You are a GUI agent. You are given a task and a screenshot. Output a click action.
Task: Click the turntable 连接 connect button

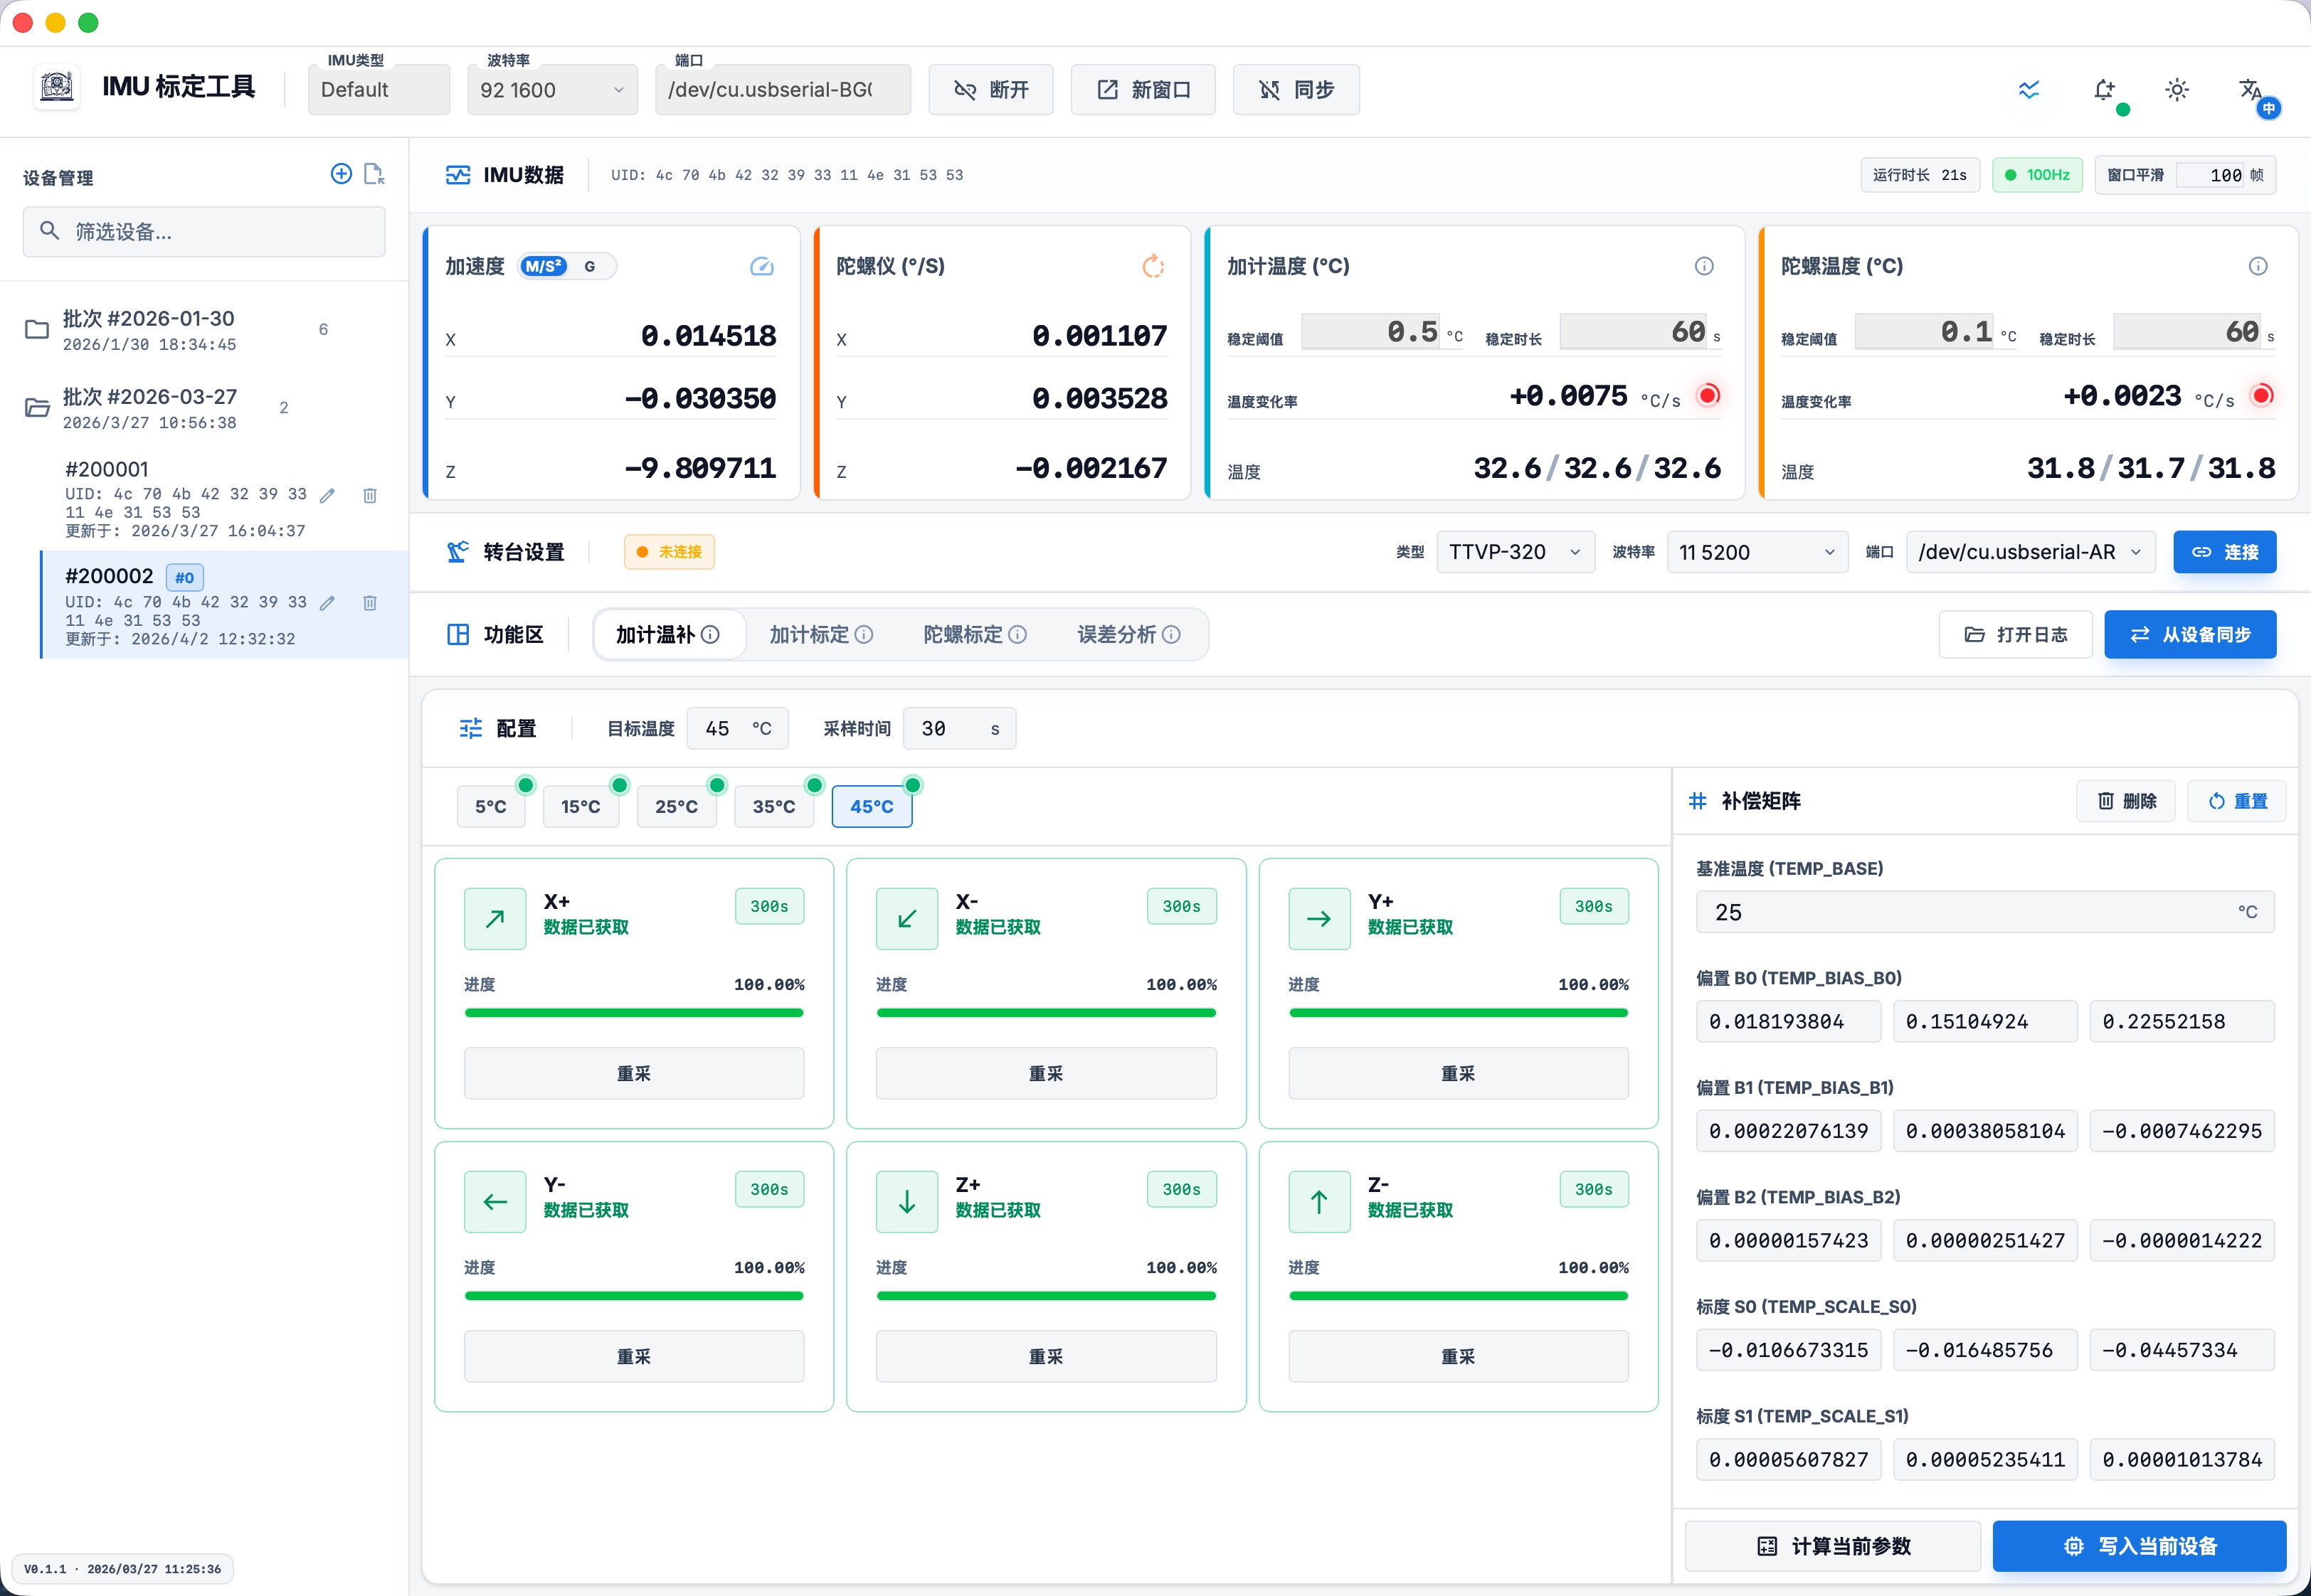tap(2225, 552)
